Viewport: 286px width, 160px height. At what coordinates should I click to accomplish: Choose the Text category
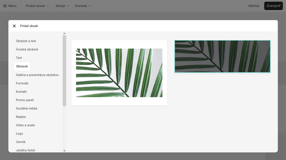pyautogui.click(x=19, y=58)
